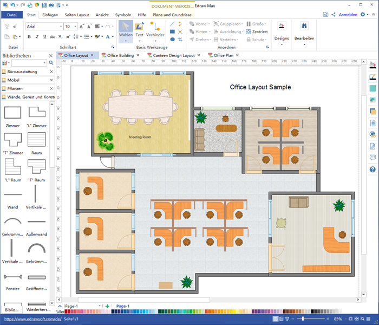
Task: Toggle bold text formatting
Action: pos(29,37)
